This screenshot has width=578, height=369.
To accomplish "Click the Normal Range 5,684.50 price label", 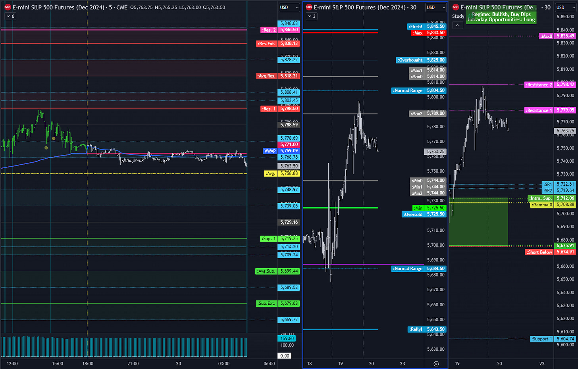I will click(x=435, y=269).
